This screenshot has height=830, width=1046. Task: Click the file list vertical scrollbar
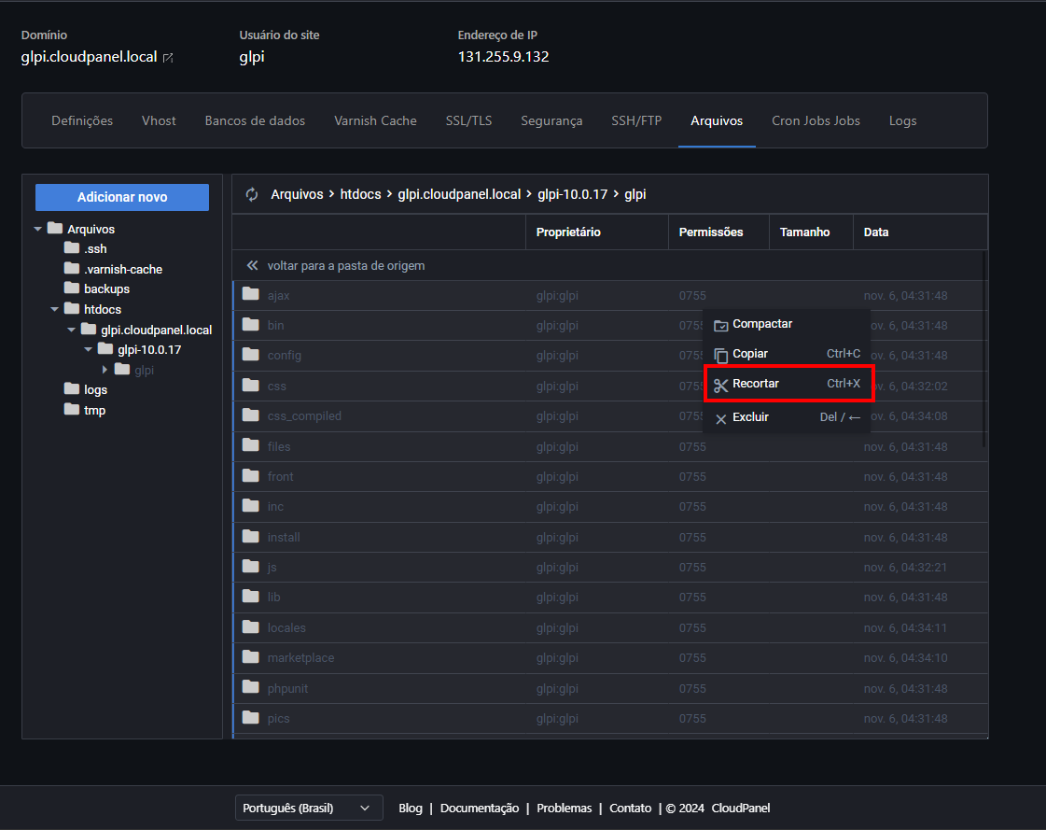click(984, 348)
